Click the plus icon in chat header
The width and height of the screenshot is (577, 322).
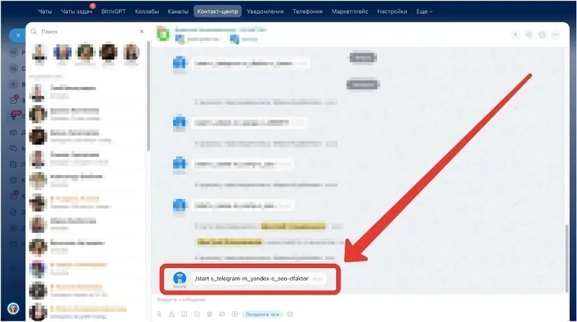[x=516, y=35]
